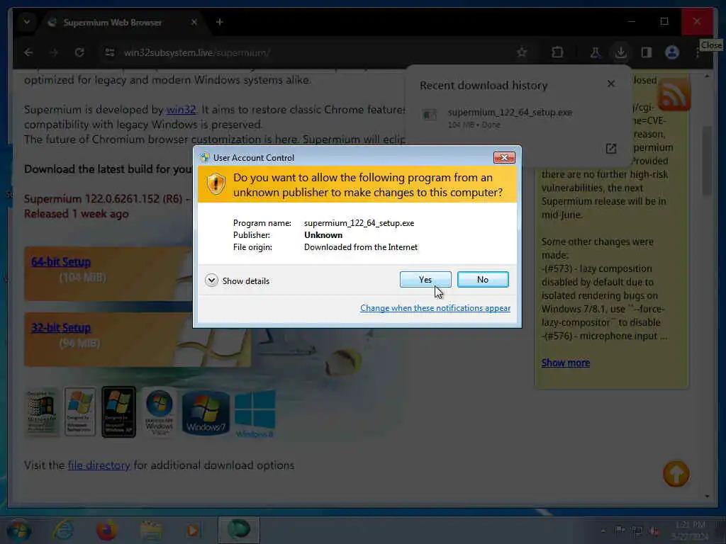Click the orange RSS feed icon
The height and width of the screenshot is (544, 726).
(674, 94)
